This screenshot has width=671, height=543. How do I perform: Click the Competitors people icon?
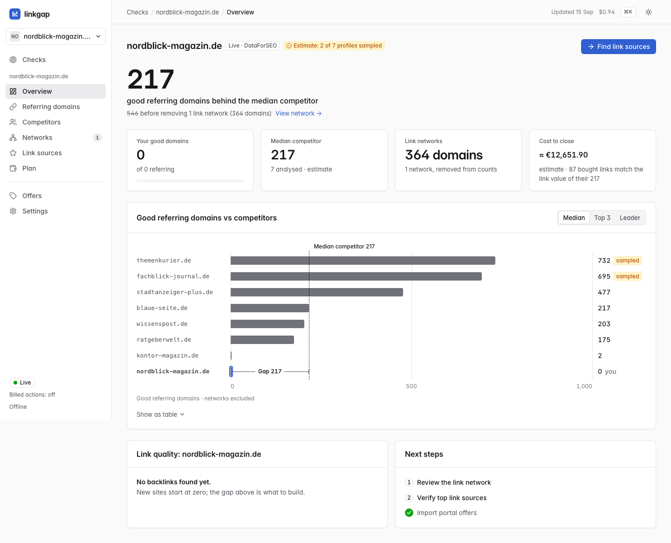[x=13, y=122]
